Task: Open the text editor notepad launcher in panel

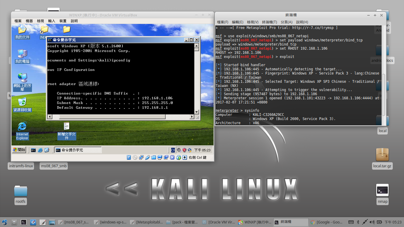Action: pos(43,222)
